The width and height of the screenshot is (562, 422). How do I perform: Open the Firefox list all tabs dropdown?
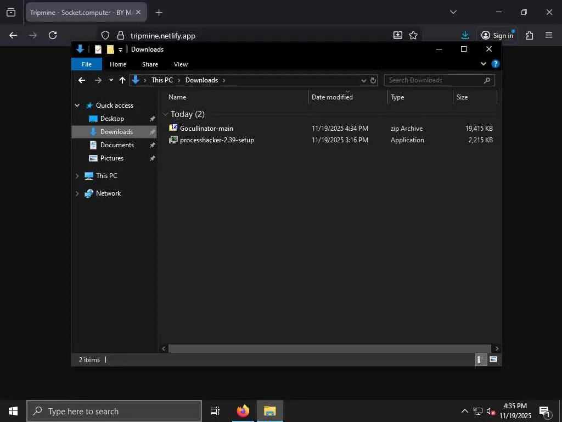tap(453, 12)
